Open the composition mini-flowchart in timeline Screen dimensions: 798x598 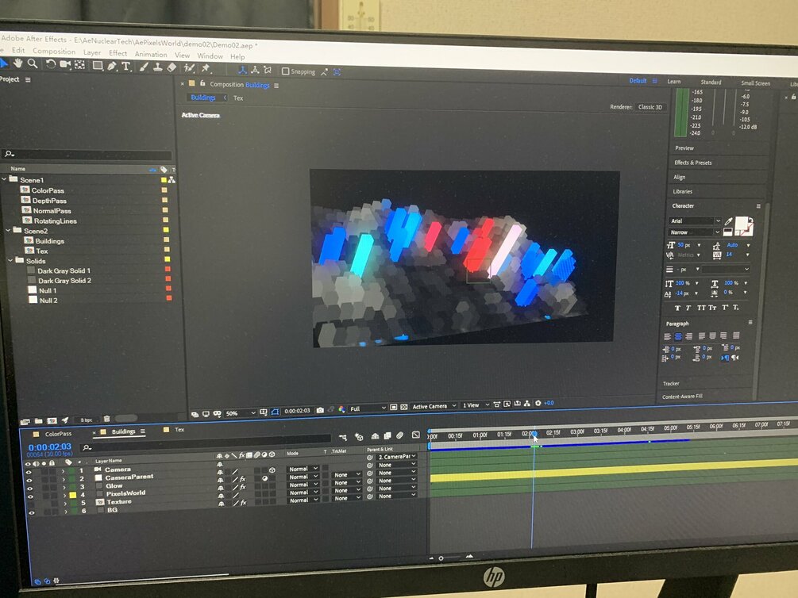342,437
